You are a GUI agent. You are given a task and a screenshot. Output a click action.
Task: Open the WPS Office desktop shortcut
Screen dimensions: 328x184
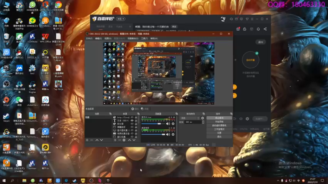[45, 38]
